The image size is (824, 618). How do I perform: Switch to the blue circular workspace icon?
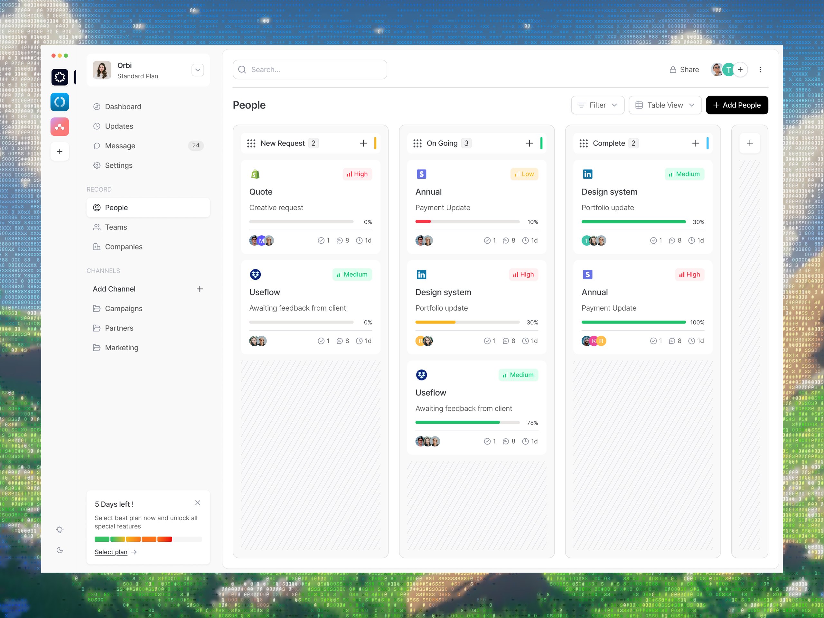(x=60, y=102)
